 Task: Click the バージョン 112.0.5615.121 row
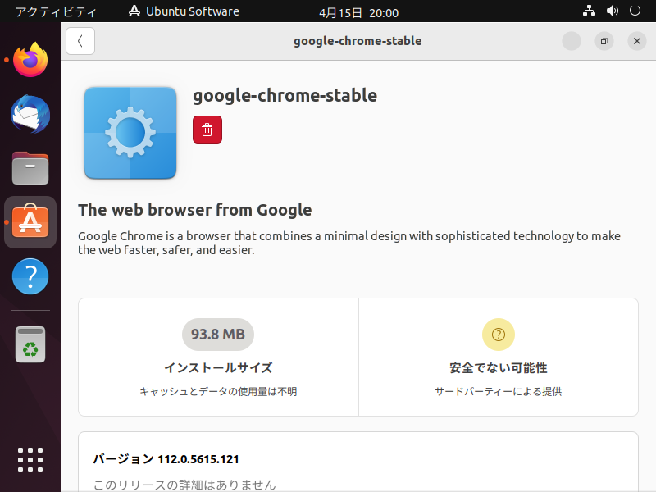(x=166, y=459)
